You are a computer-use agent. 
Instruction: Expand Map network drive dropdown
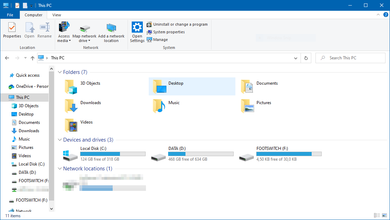click(x=84, y=33)
